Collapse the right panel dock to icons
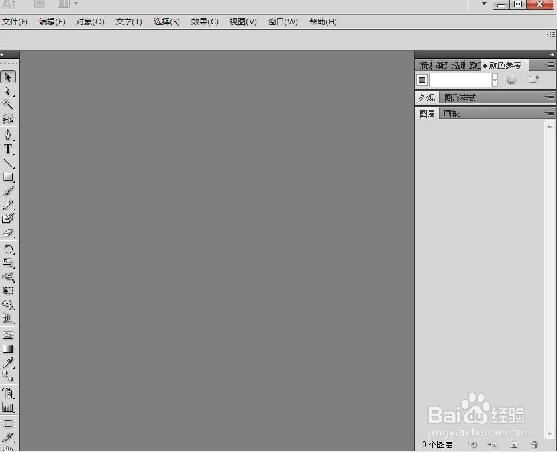This screenshot has height=452, width=557. 551,54
